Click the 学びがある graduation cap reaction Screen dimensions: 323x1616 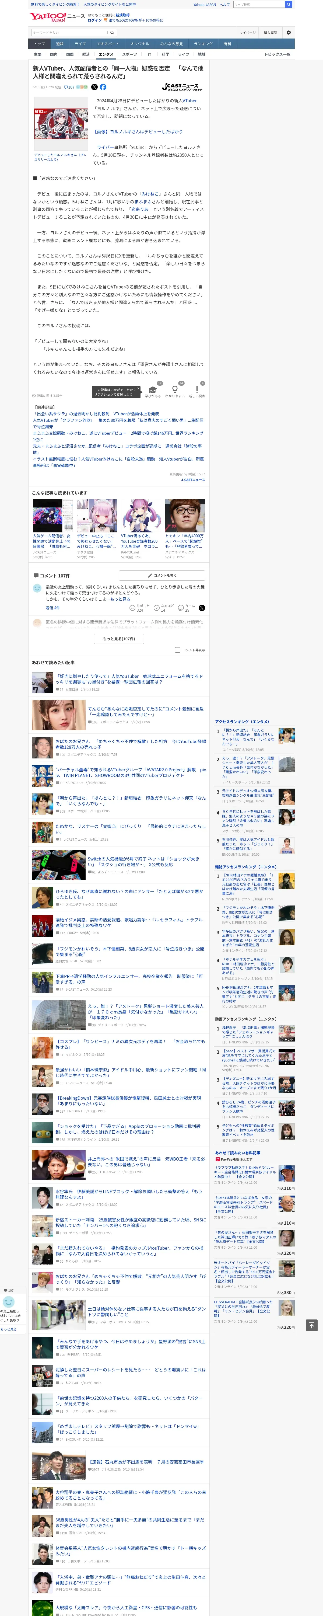(152, 391)
